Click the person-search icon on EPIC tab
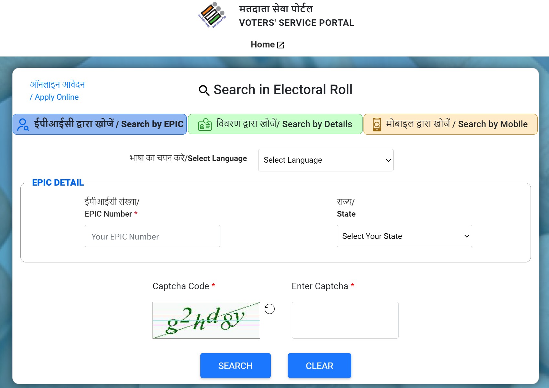The image size is (549, 388). (23, 125)
